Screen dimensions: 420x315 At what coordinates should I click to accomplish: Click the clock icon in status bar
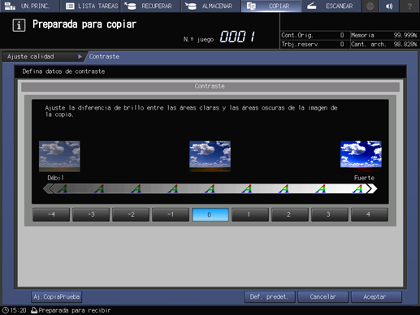6,310
